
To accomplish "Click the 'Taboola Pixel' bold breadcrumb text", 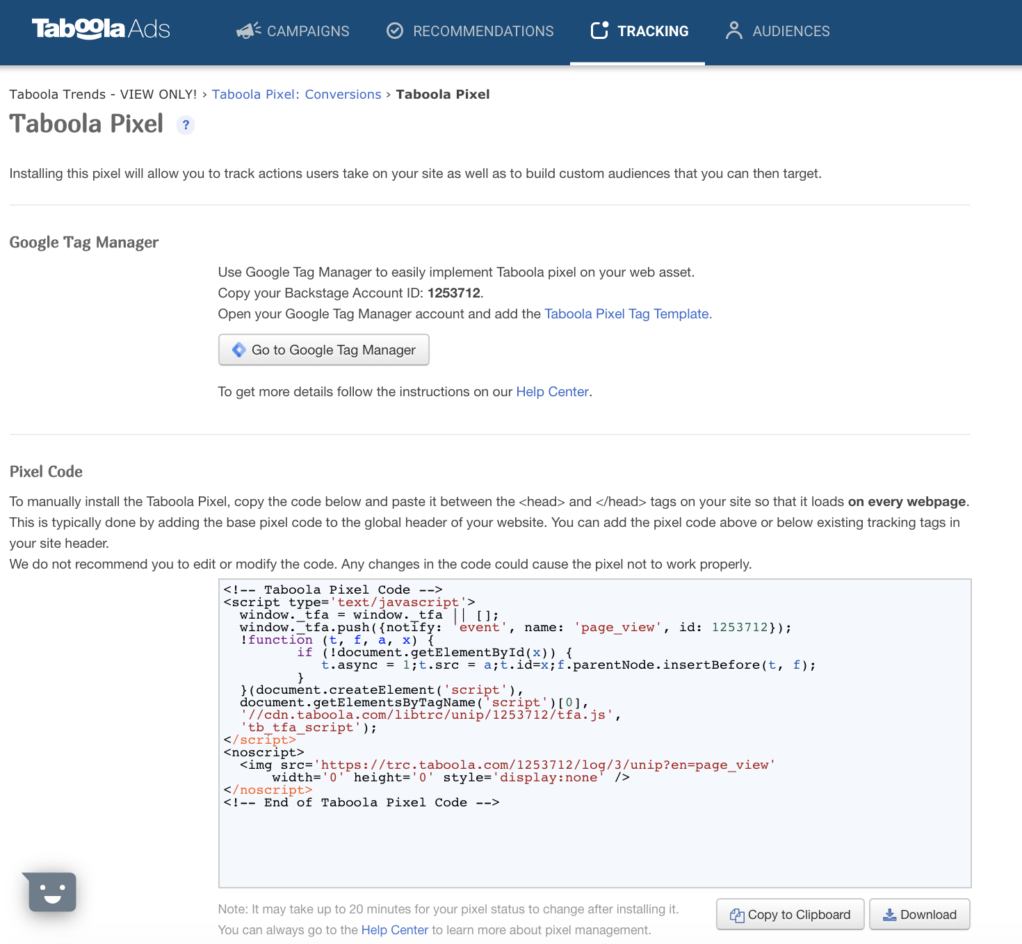I will pos(443,95).
